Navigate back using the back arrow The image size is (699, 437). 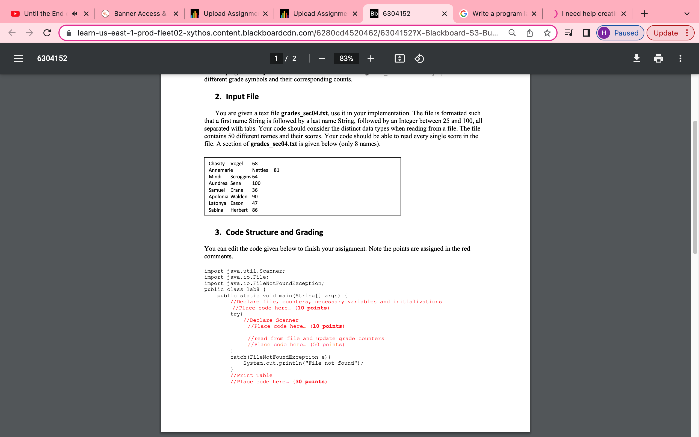12,33
